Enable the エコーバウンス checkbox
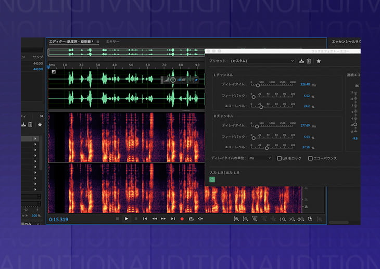Image resolution: width=380 pixels, height=269 pixels. (310, 158)
